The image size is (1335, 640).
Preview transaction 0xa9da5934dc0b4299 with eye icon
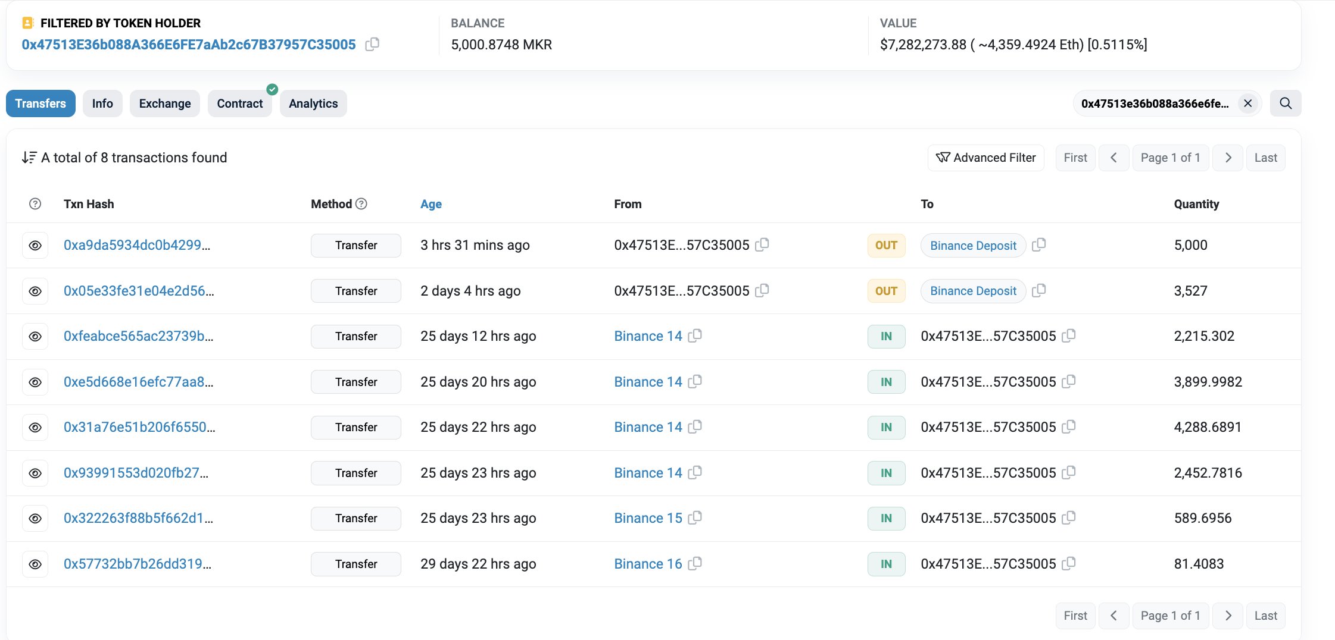(35, 246)
